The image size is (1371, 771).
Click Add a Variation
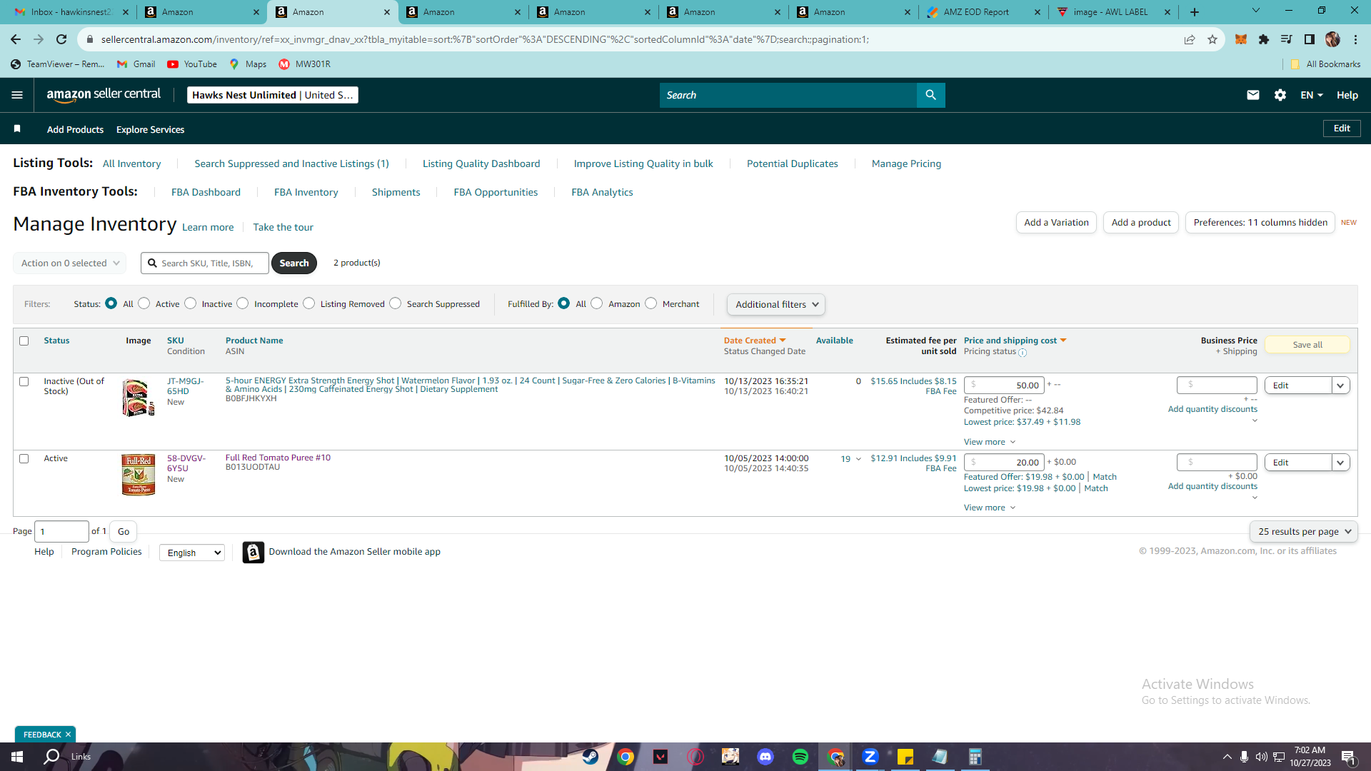(1056, 223)
